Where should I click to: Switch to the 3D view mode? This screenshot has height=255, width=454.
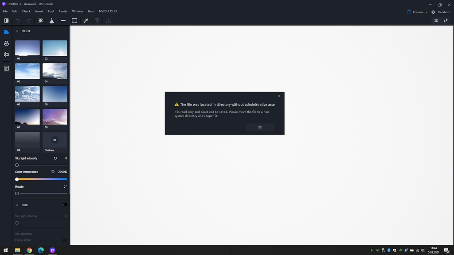(436, 20)
